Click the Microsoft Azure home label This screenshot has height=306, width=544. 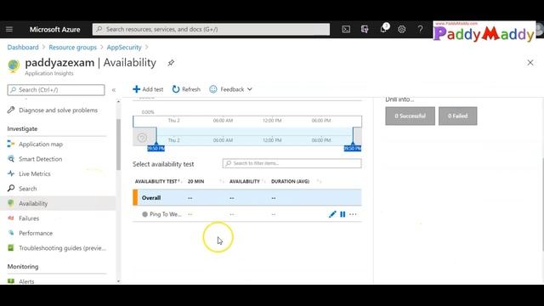click(x=54, y=30)
